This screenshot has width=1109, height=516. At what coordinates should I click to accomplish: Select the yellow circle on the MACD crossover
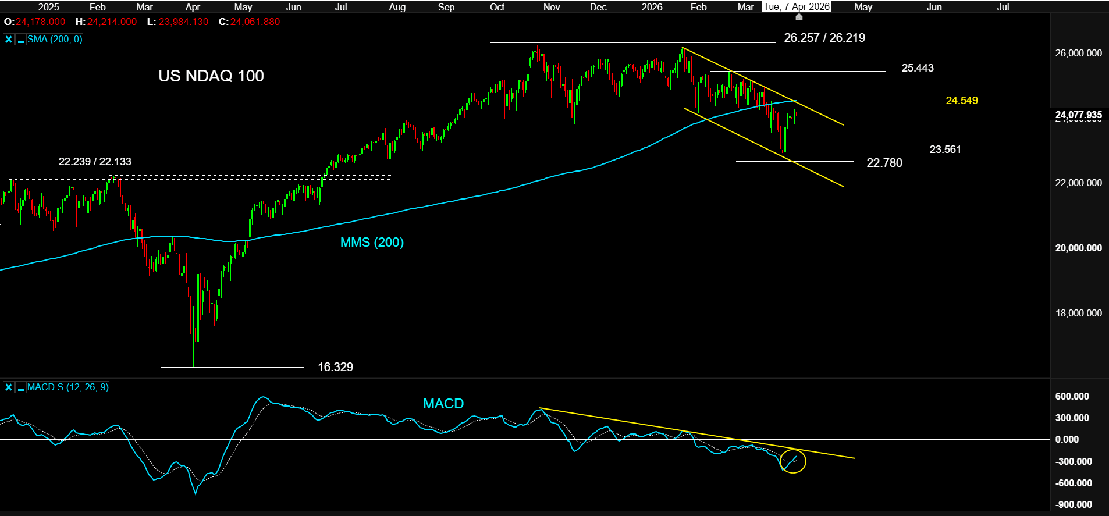pos(793,461)
